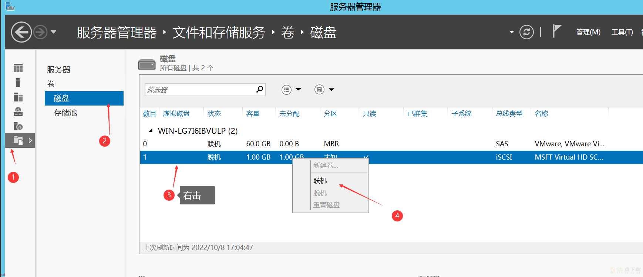This screenshot has height=277, width=643.
Task: Click the 上次刷新时间 status text
Action: [x=198, y=247]
